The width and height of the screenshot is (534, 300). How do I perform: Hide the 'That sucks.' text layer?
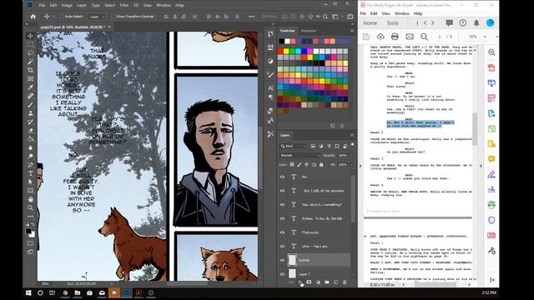tap(282, 232)
